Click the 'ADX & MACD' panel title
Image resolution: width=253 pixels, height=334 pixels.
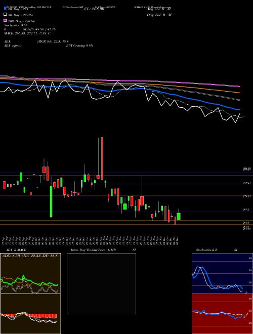[16, 250]
